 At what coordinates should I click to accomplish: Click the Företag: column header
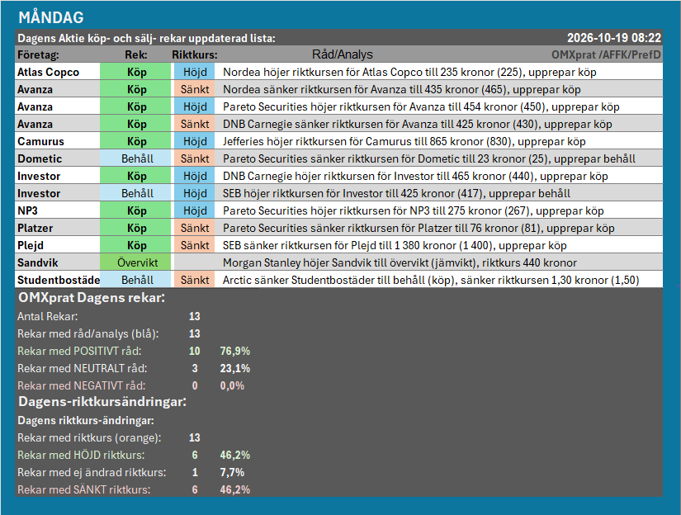(38, 54)
